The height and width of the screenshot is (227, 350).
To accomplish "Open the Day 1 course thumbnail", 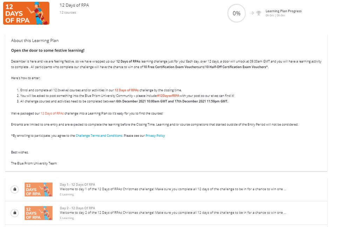I will pos(39,189).
